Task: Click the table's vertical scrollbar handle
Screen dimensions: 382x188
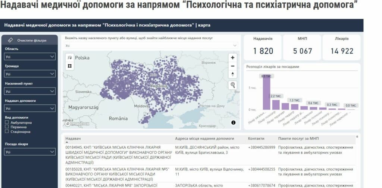Action: click(357, 137)
